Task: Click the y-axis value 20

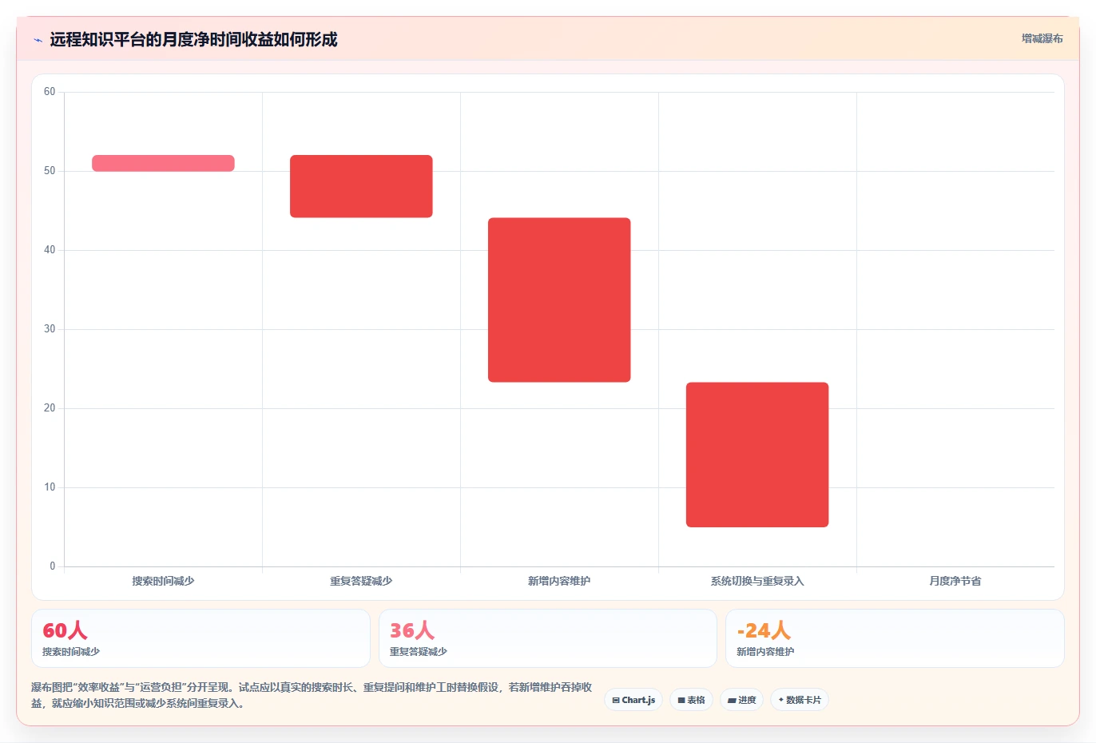Action: 50,408
